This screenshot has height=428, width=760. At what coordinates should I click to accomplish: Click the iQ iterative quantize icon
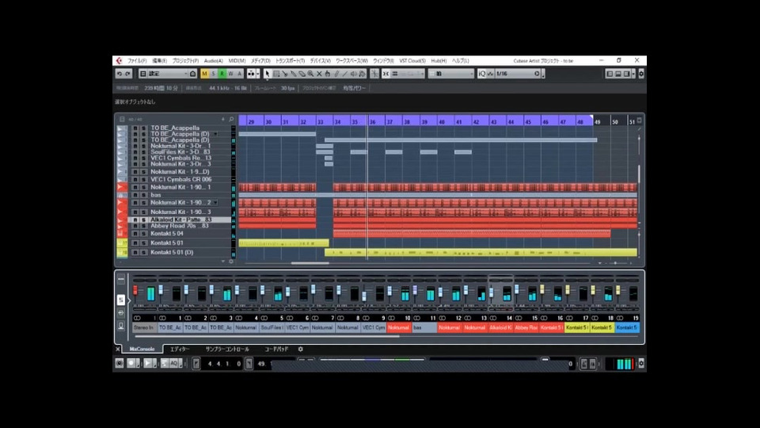click(x=481, y=74)
